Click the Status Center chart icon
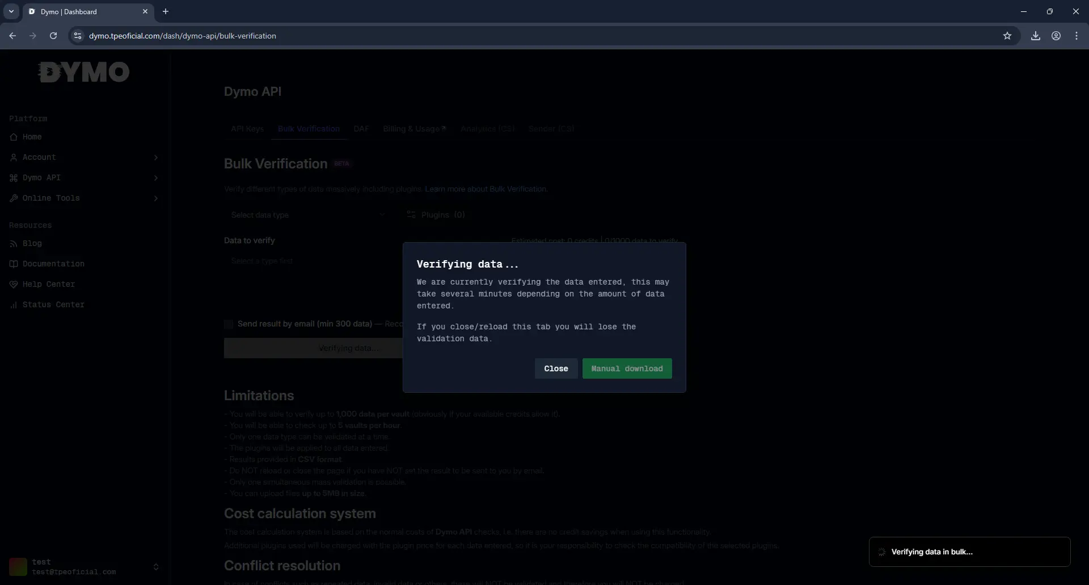 tap(14, 305)
